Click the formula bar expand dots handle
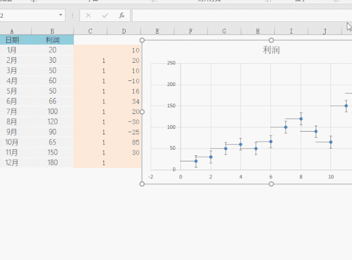This screenshot has height=260, width=352. pos(72,15)
